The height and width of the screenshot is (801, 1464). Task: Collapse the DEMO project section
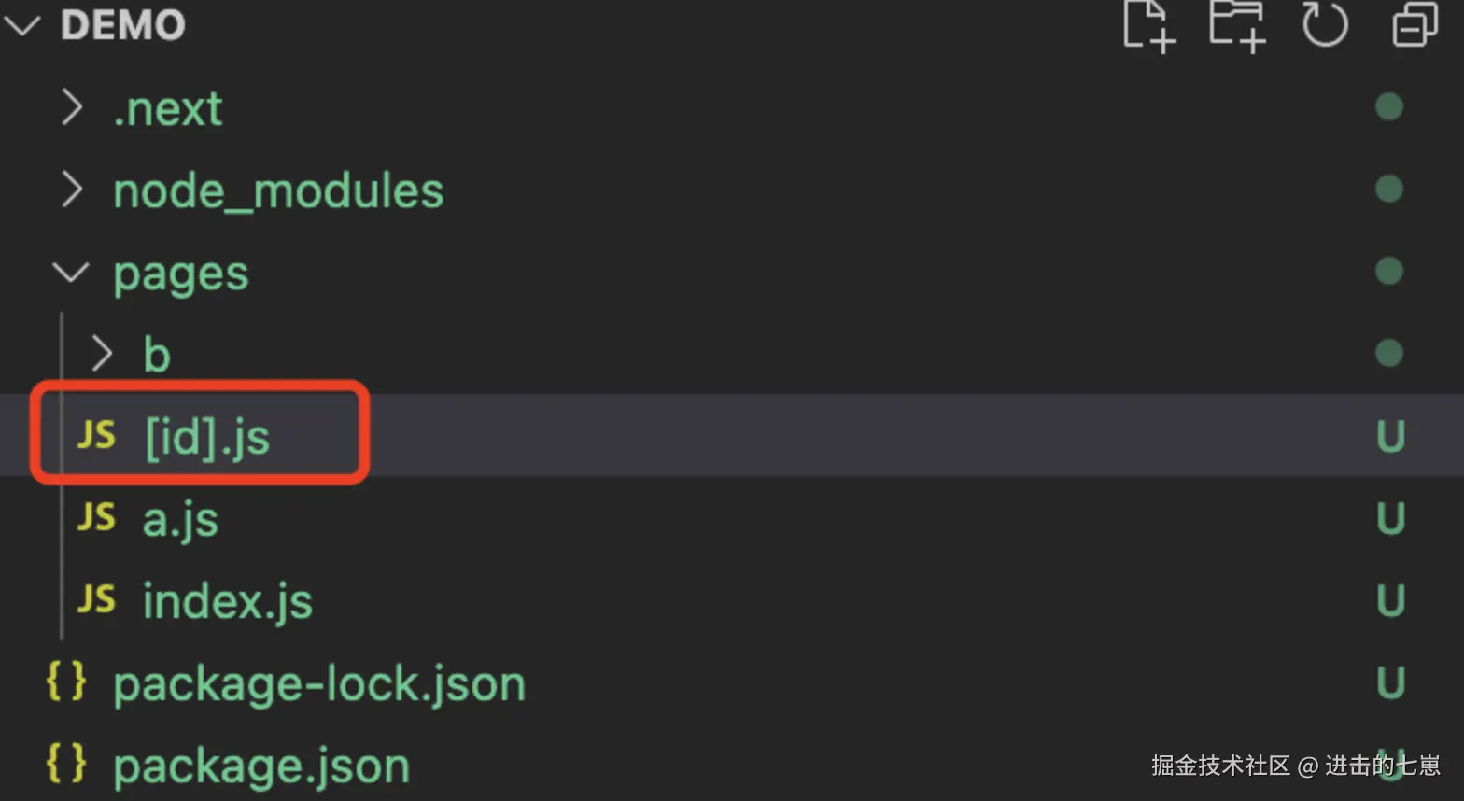[22, 25]
